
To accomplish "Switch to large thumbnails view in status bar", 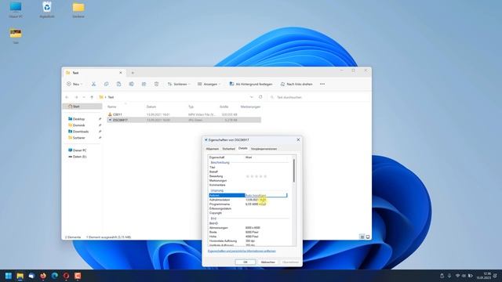I will click(x=368, y=237).
